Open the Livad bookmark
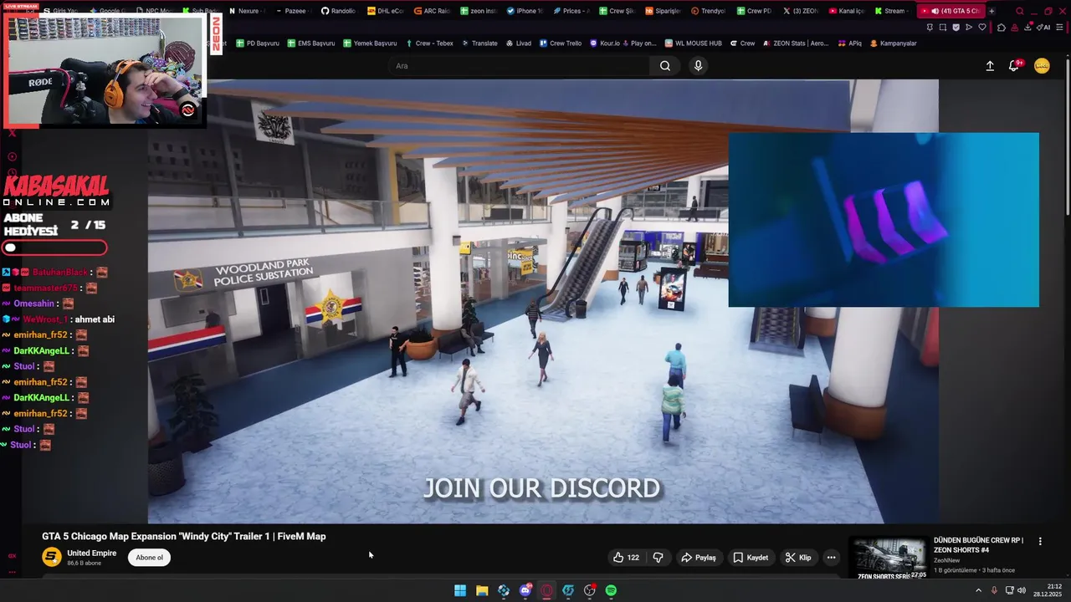 point(518,43)
